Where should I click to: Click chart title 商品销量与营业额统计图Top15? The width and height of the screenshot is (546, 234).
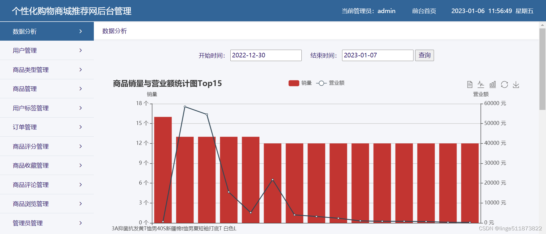coord(167,83)
